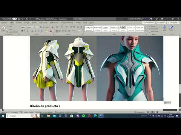Apply the red font color
Image resolution: width=181 pixels, height=135 pixels.
coord(51,31)
